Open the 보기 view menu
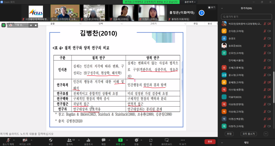This screenshot has width=275, height=146. click(x=211, y=7)
